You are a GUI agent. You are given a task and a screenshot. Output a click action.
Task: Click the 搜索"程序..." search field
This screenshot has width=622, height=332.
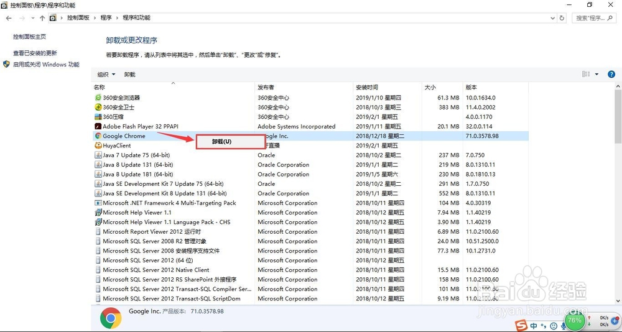point(593,18)
